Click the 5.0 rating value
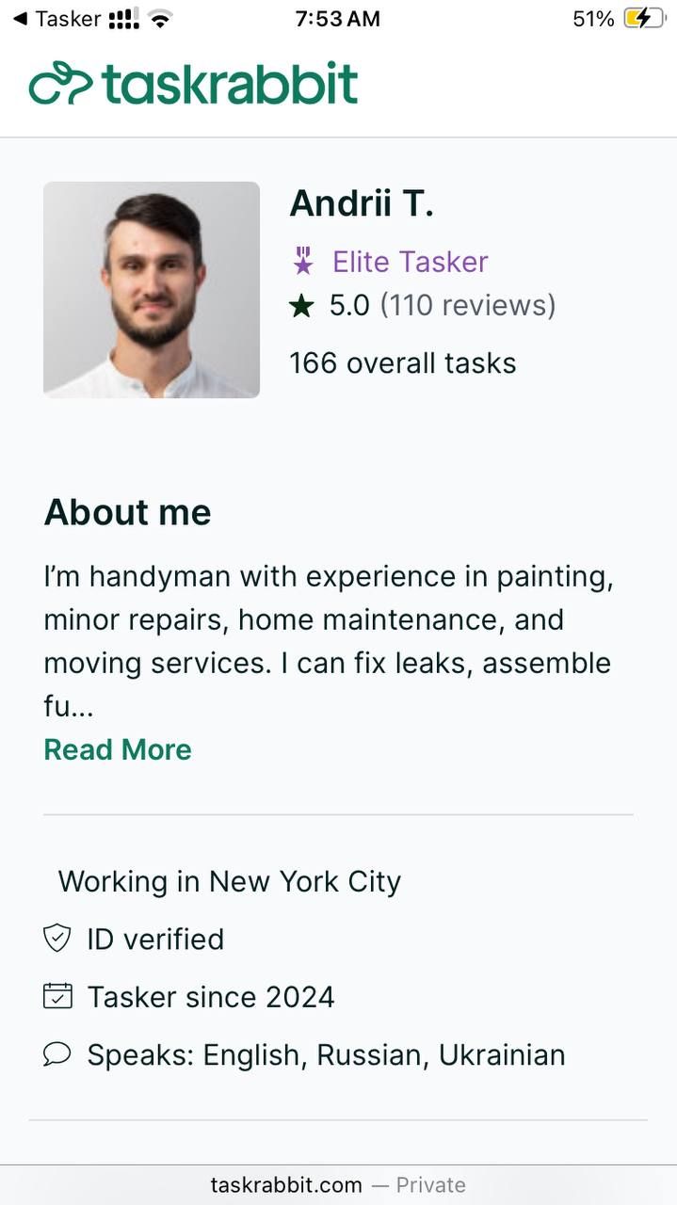The height and width of the screenshot is (1205, 677). tap(349, 304)
